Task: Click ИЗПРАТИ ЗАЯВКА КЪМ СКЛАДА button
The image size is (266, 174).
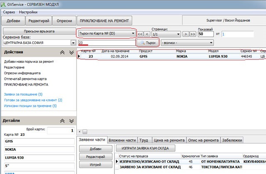Action: 145,148
